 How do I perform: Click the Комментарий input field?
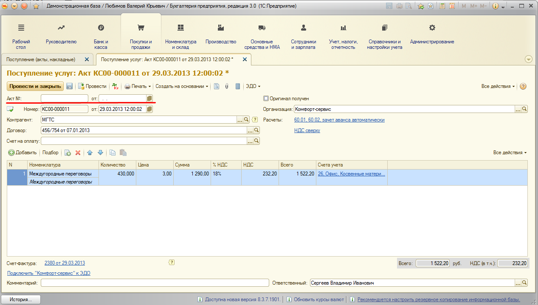click(x=155, y=283)
